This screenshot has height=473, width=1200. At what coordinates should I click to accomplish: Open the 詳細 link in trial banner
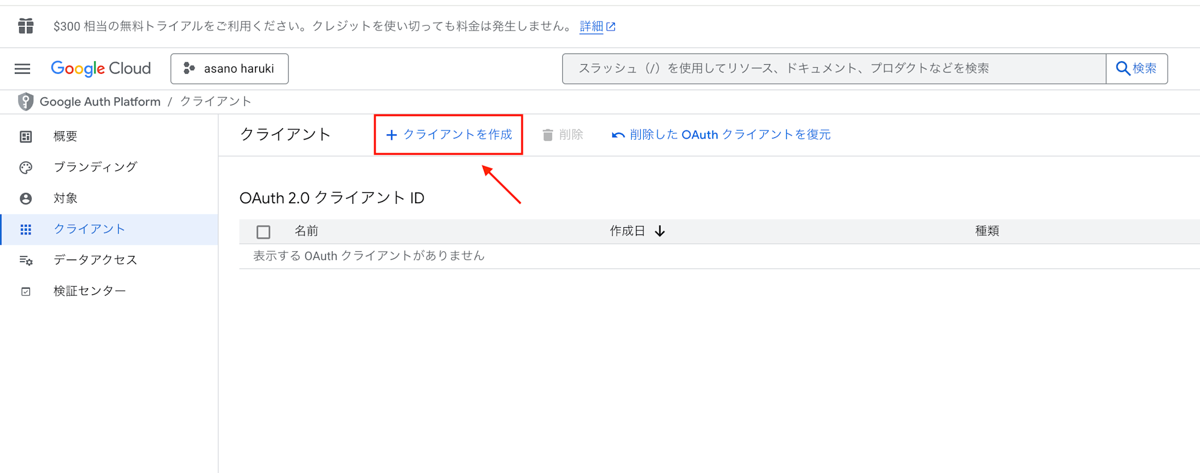(x=591, y=26)
